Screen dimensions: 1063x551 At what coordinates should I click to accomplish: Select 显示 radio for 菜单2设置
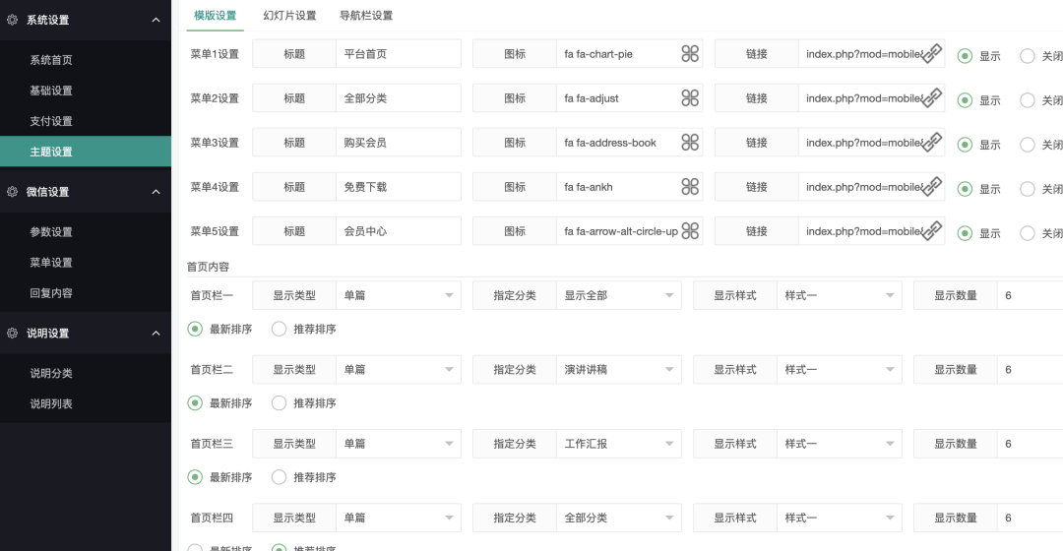965,100
